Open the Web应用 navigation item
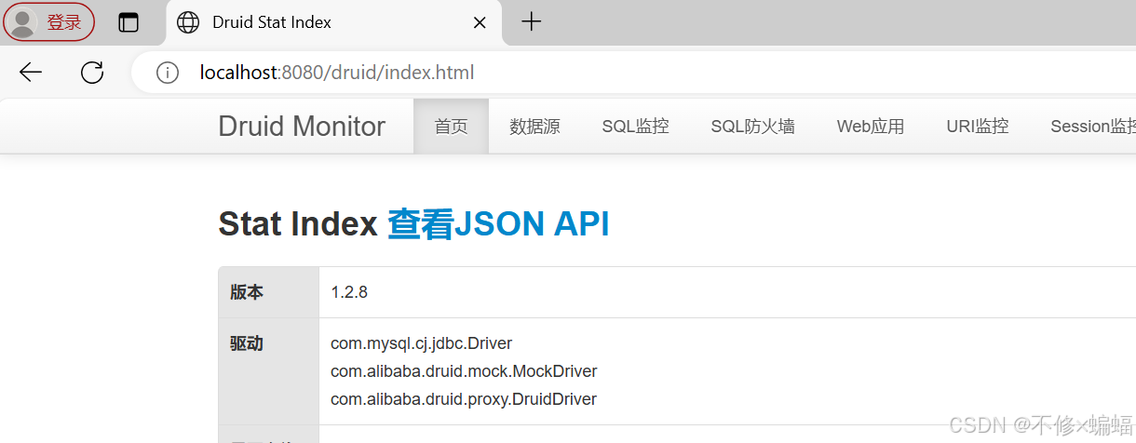1136x443 pixels. click(x=871, y=127)
